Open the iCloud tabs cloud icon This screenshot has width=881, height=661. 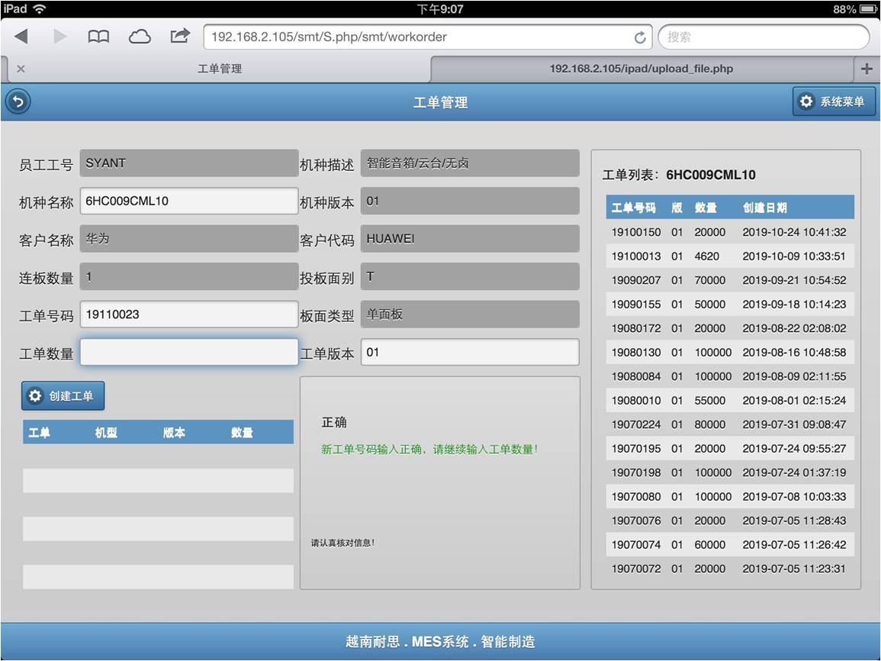tap(140, 37)
